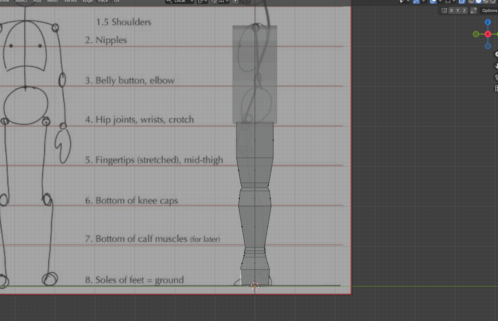Viewport: 498px width, 321px height.
Task: Toggle the camera view button
Action: pos(496,77)
